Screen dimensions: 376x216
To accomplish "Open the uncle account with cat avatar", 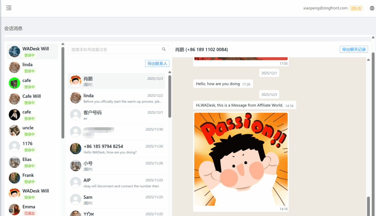I will [14, 130].
